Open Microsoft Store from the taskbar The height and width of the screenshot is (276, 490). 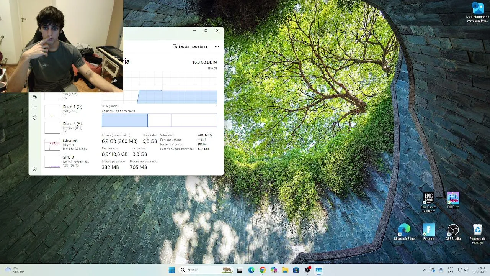click(296, 270)
